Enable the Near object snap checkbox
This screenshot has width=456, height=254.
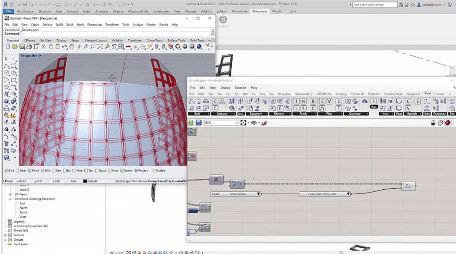click(x=17, y=170)
